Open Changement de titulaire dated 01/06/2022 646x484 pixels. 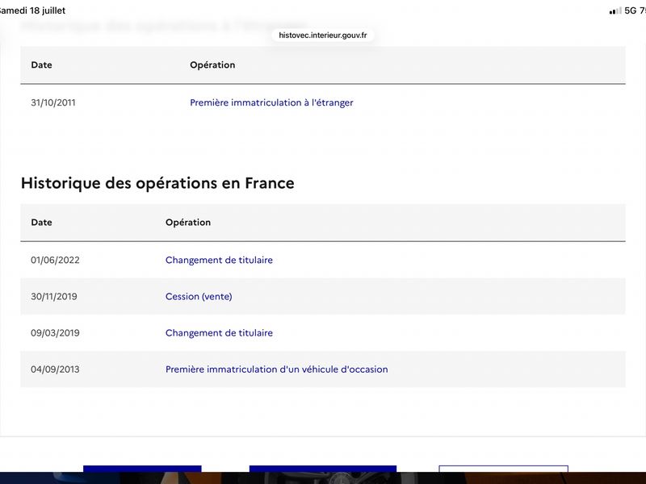pos(219,260)
